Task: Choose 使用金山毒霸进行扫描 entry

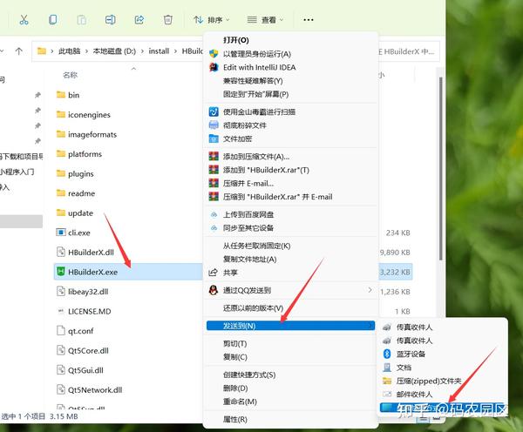Action: pos(291,111)
